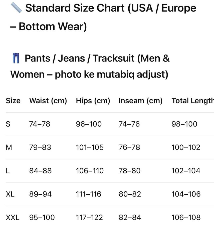Select the XL size row label
This screenshot has width=214, height=240.
(x=10, y=194)
